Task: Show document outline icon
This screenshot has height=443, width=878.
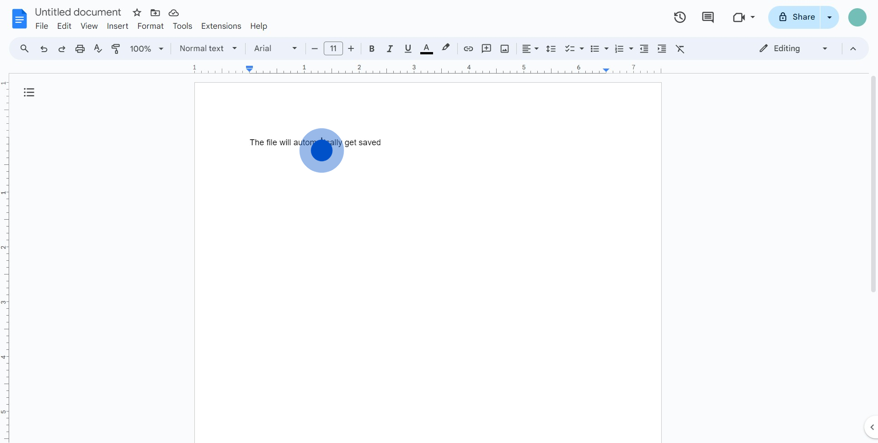Action: point(29,93)
